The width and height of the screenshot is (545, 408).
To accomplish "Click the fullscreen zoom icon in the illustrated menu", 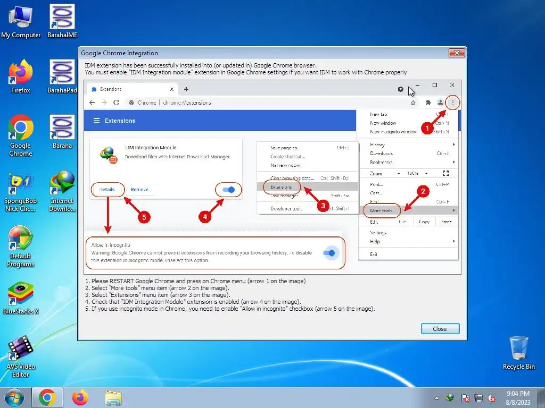I will [x=446, y=173].
